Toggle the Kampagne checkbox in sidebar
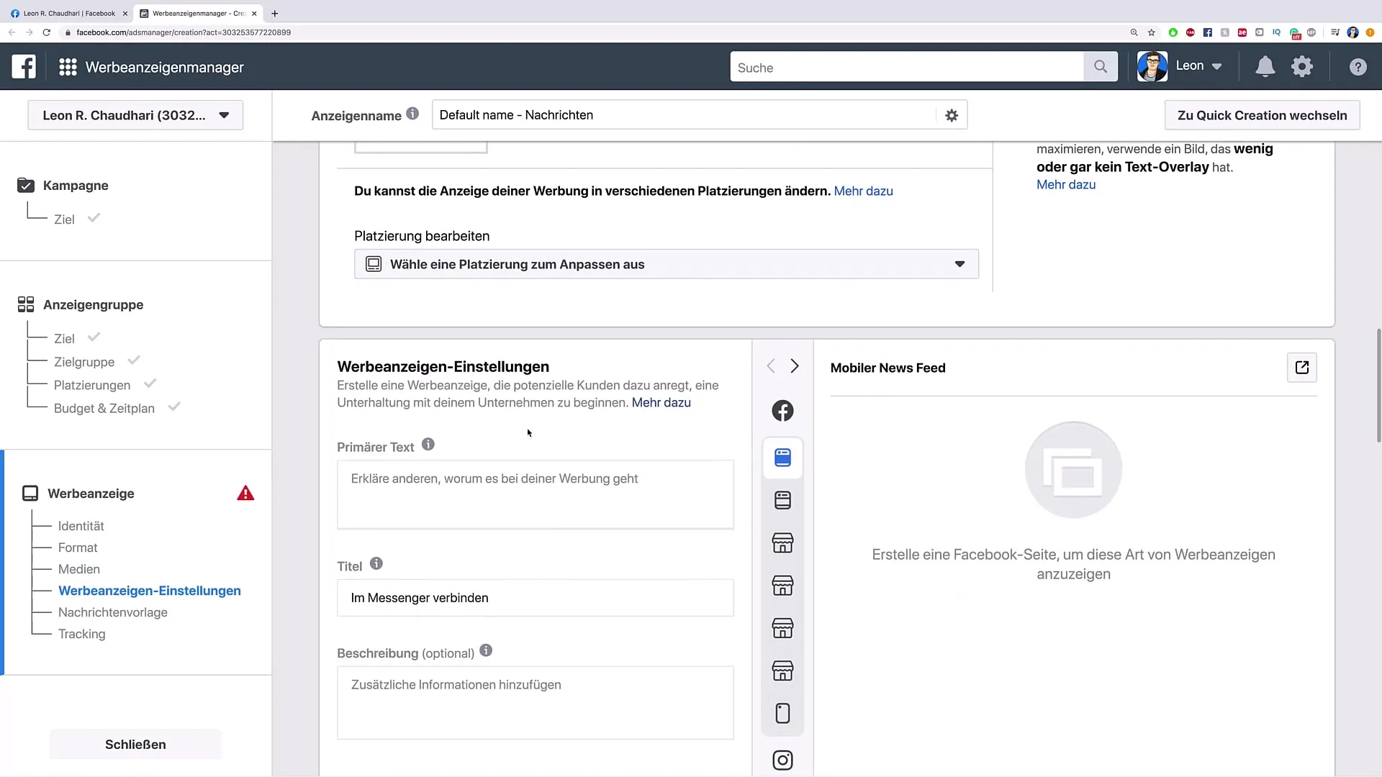This screenshot has width=1382, height=777. click(26, 185)
